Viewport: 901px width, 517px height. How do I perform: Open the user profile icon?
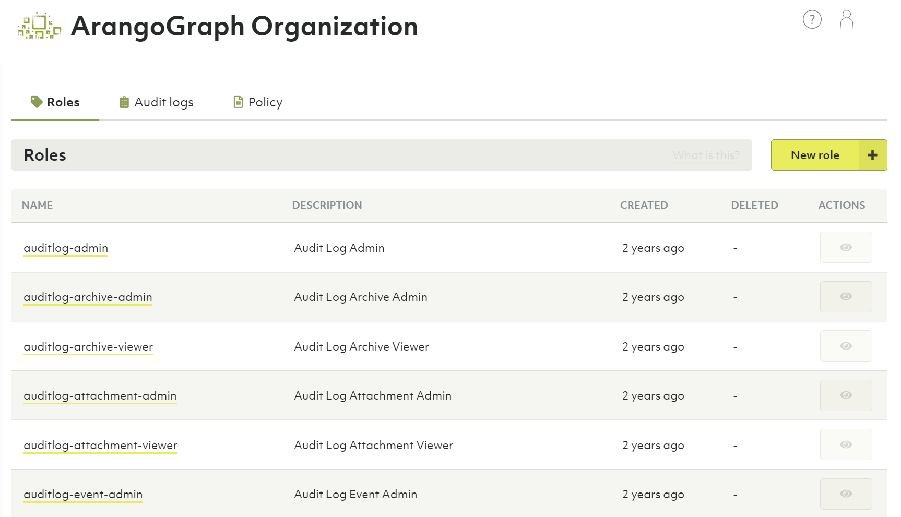[x=846, y=19]
